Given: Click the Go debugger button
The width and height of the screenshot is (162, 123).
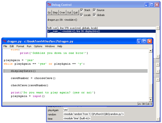Looking at the screenshot, I should [49, 13].
